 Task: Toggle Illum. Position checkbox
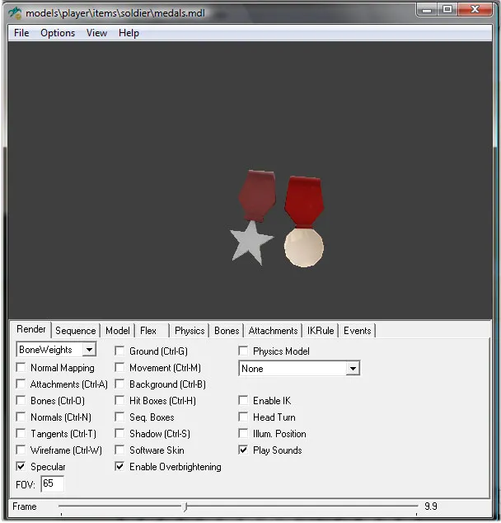(244, 433)
